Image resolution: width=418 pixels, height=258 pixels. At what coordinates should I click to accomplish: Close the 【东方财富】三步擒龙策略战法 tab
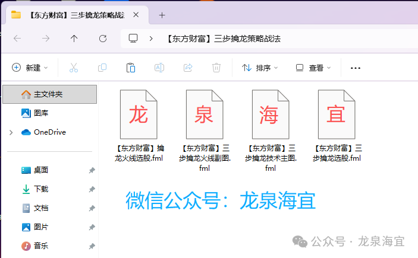tap(136, 15)
